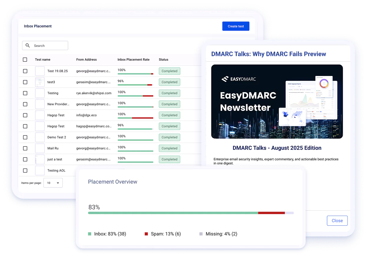Tick the checkbox beside Testing AOL

(x=25, y=171)
